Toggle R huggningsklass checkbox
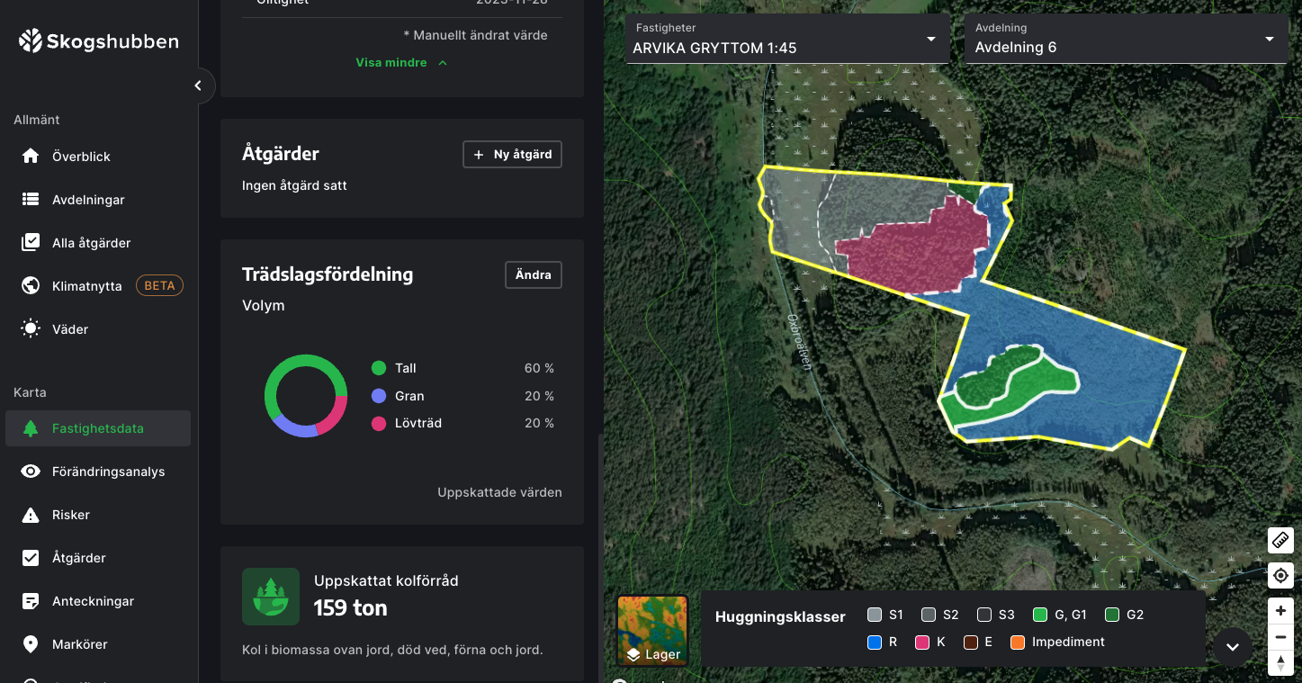 pos(875,643)
